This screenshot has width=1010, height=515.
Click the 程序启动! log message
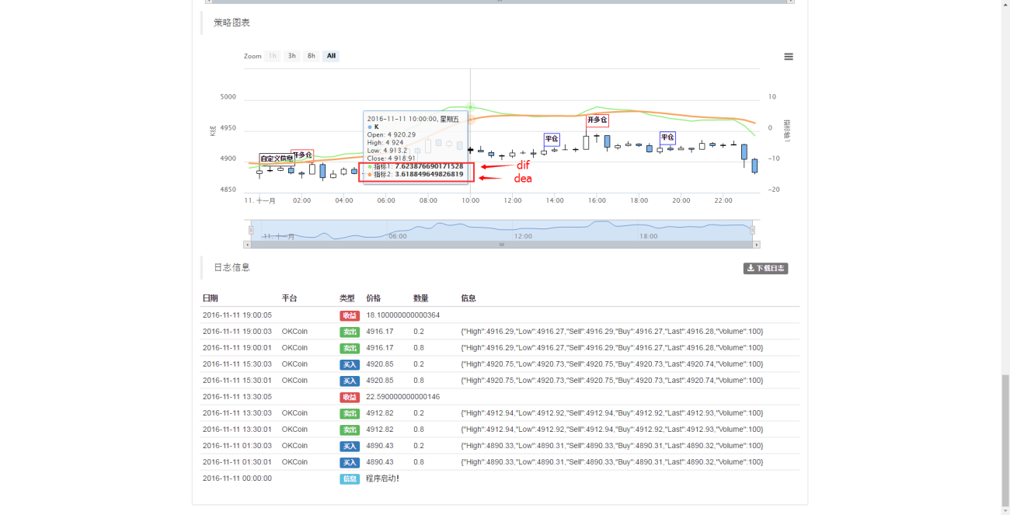click(x=382, y=478)
